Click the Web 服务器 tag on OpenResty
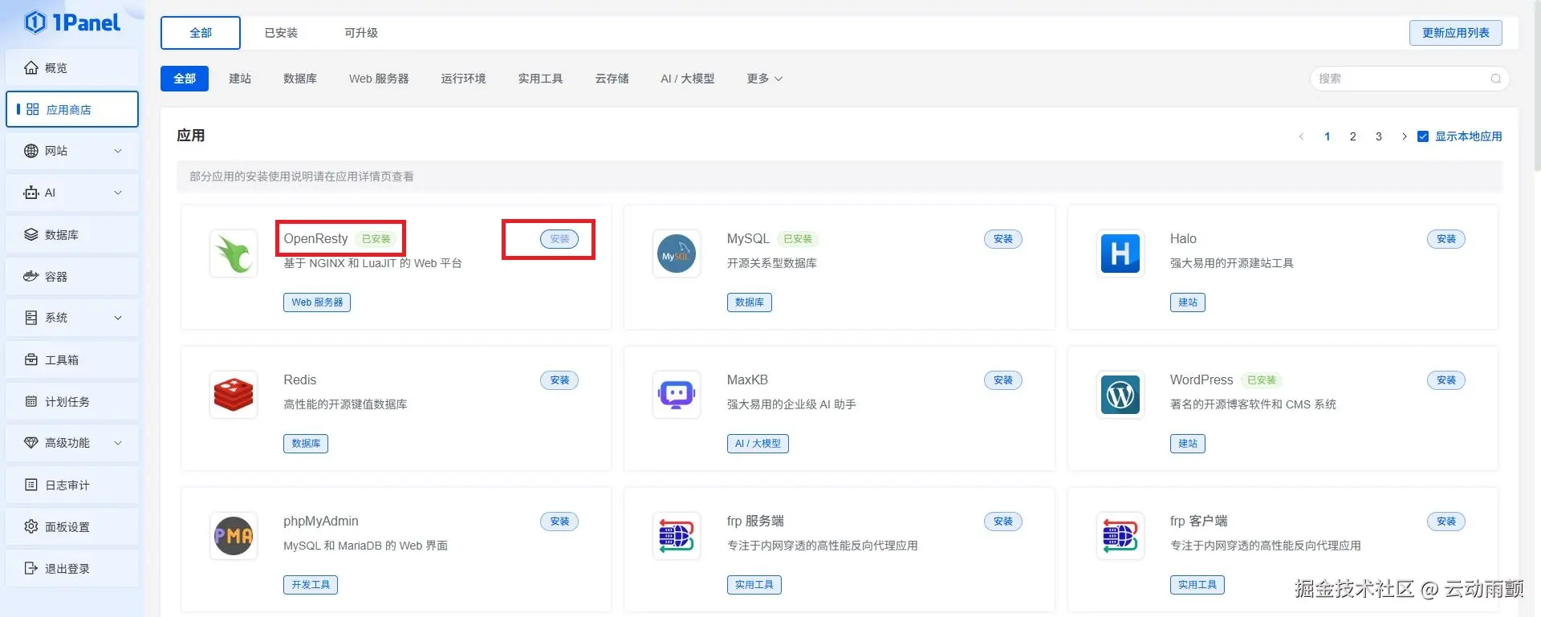This screenshot has height=617, width=1541. [317, 302]
